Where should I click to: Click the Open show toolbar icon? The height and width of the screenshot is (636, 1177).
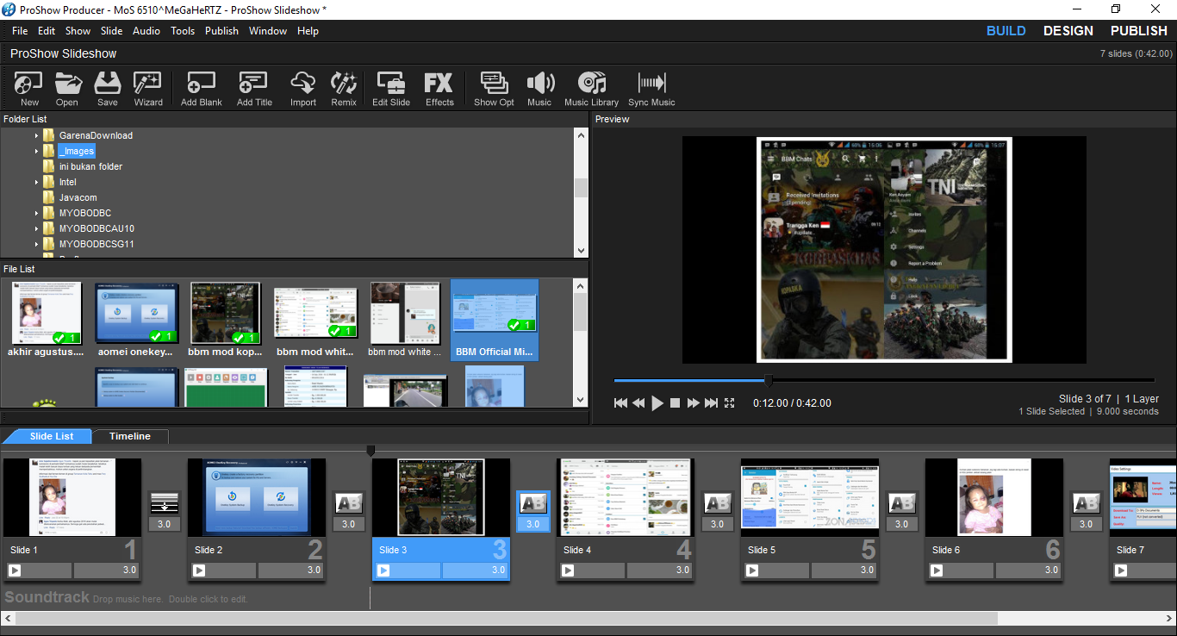coord(67,89)
